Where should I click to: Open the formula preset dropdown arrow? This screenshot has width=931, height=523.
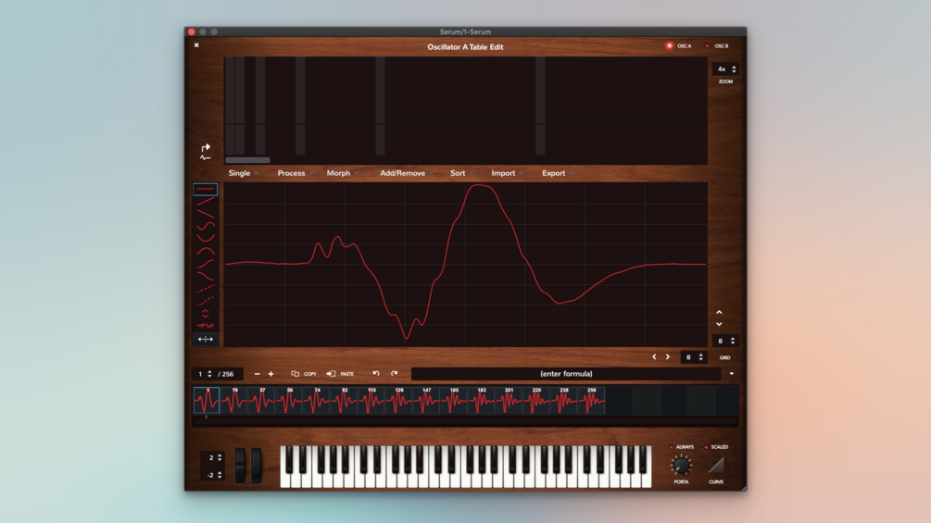pos(732,374)
